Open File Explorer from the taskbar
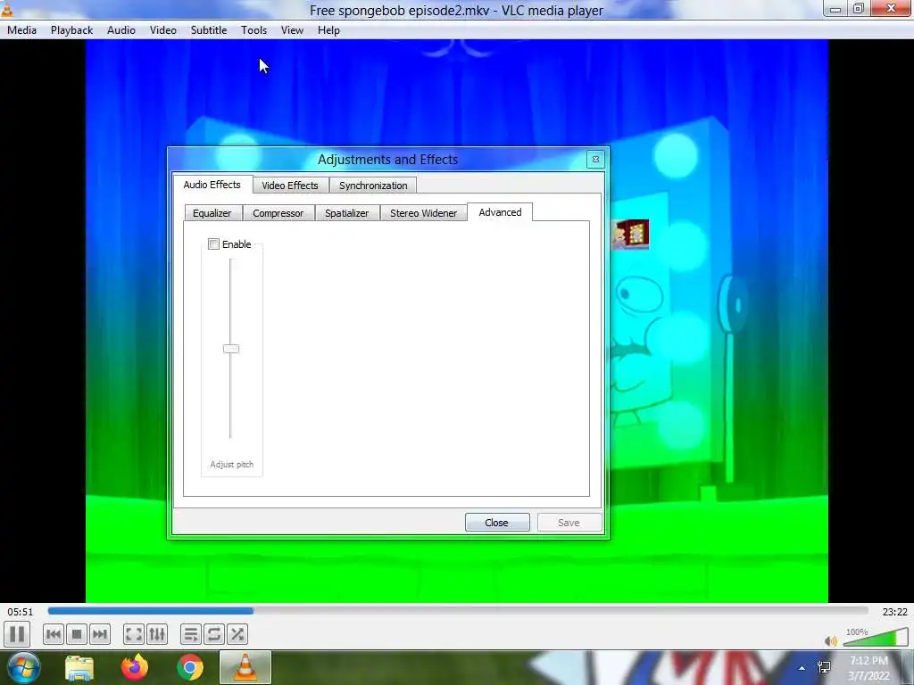 (79, 668)
